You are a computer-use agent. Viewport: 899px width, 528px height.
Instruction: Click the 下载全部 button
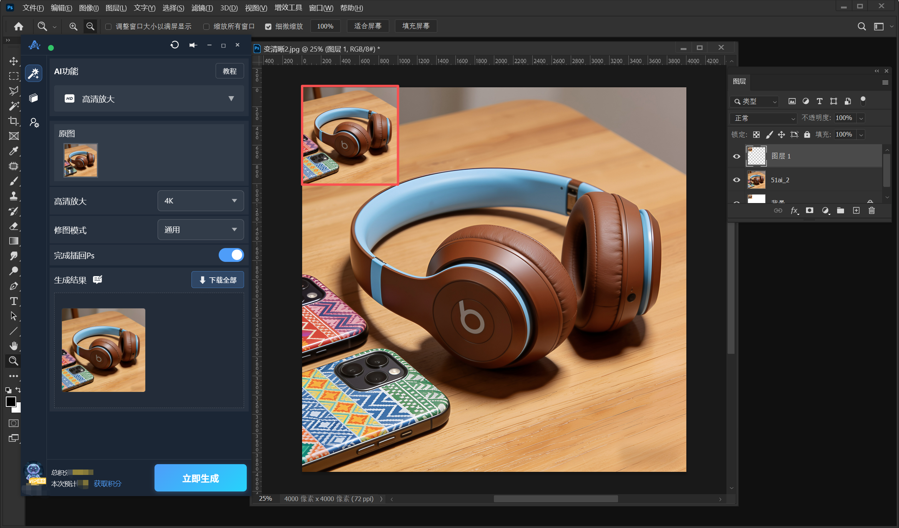(218, 280)
